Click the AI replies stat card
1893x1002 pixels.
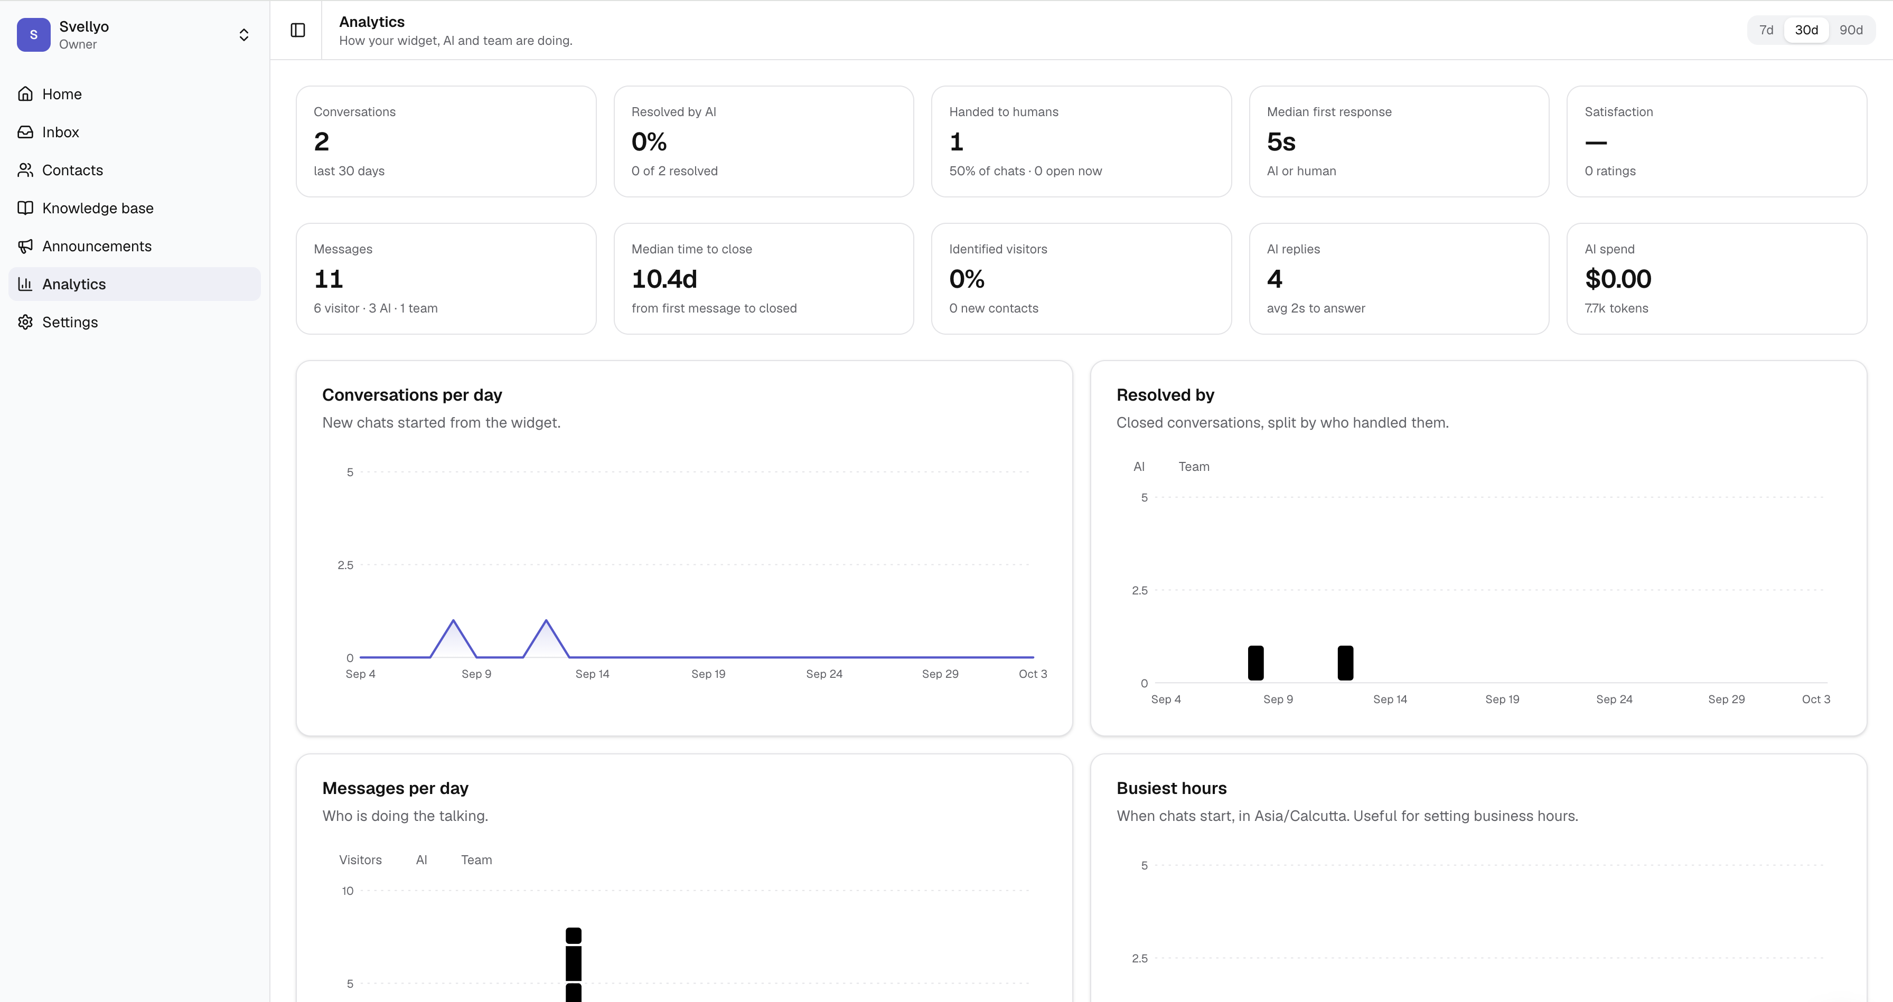(x=1399, y=278)
